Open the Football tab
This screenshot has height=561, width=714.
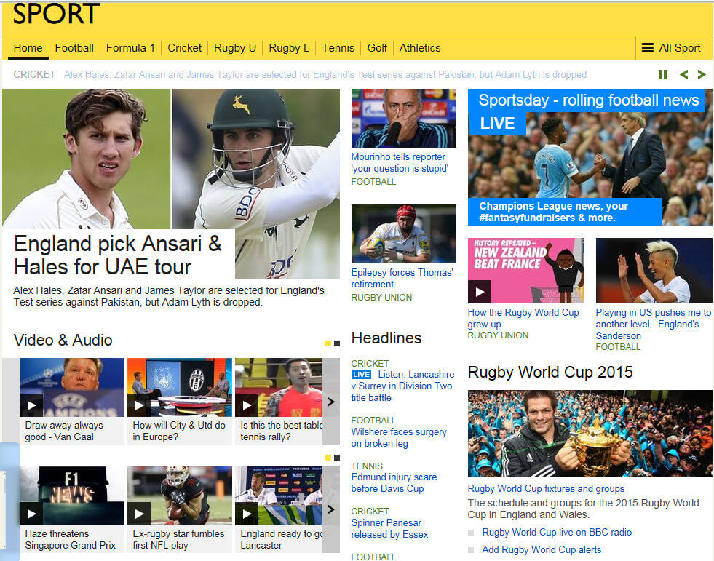[x=74, y=48]
